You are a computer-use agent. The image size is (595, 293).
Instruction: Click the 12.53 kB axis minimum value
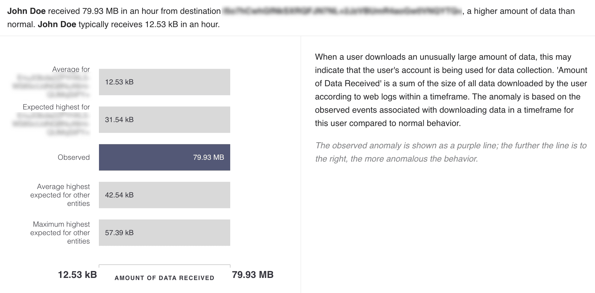click(x=77, y=275)
